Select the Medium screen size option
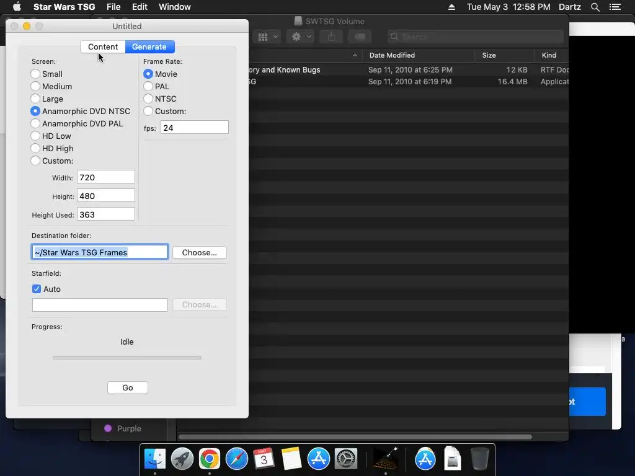 click(x=51, y=86)
